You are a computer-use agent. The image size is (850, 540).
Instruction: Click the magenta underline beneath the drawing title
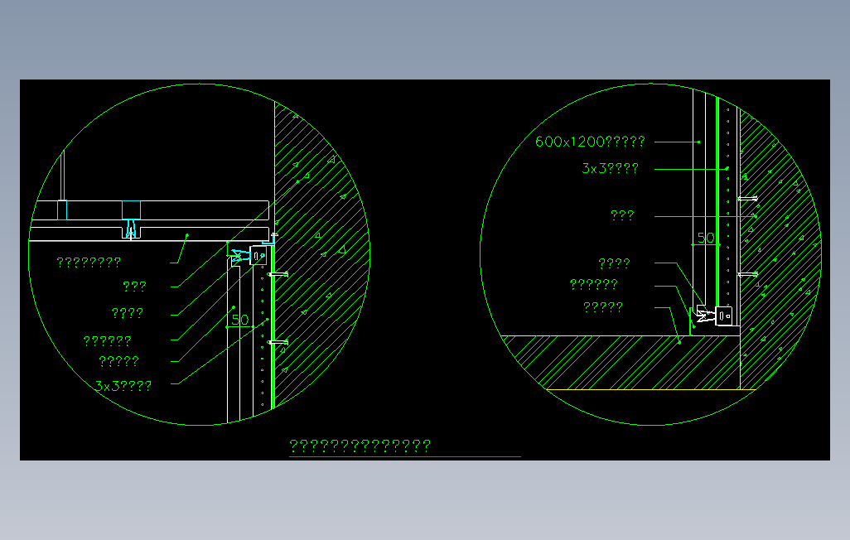point(405,457)
